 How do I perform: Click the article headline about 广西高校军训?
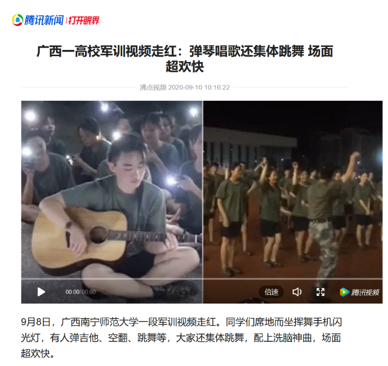(185, 59)
